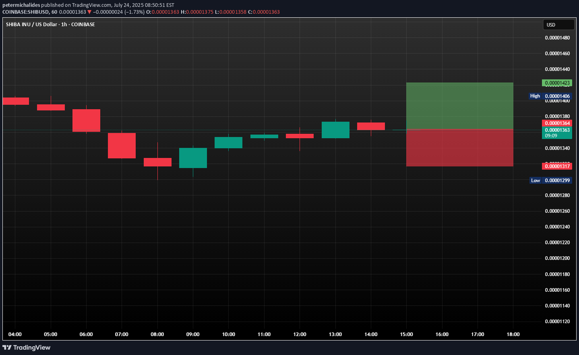Select the red candle at 04:00
The image size is (579, 355).
(x=15, y=101)
